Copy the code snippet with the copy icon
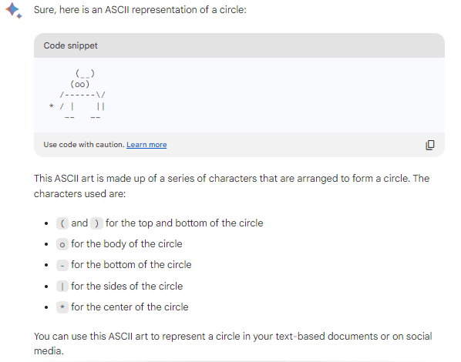The image size is (461, 362). click(x=430, y=145)
